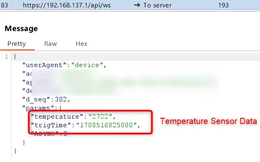The height and width of the screenshot is (162, 260).
Task: Click the params key in the JSON
Action: (38, 108)
